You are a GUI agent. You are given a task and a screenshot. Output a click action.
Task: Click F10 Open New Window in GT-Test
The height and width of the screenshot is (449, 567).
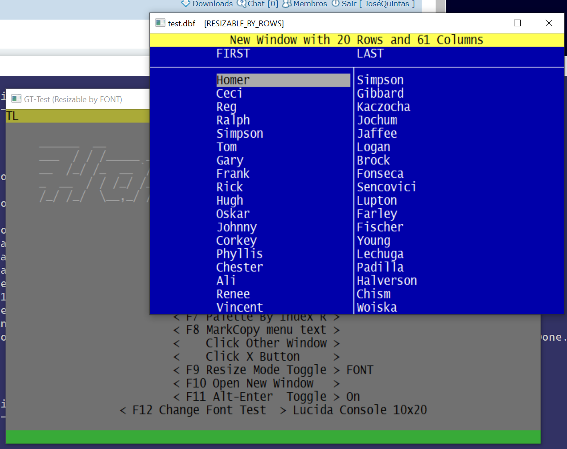click(256, 383)
